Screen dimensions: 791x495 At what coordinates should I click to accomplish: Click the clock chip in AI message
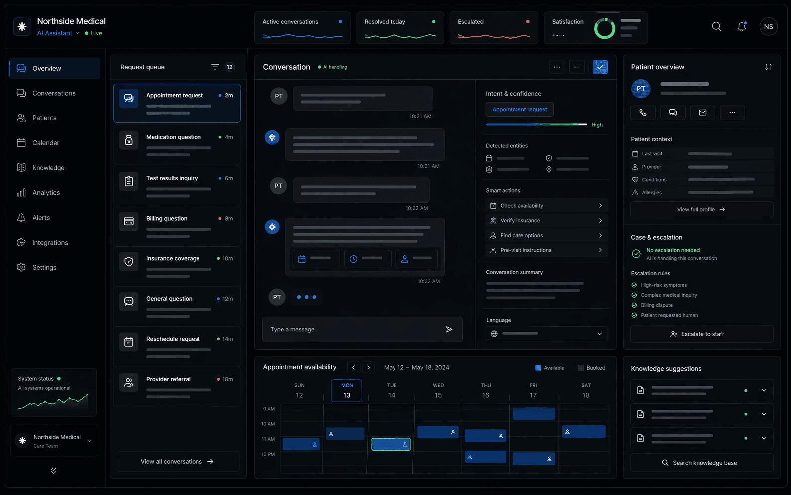(368, 259)
